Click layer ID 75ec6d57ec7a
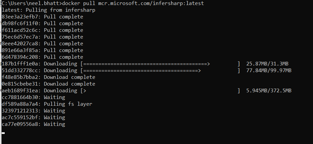 click(x=21, y=37)
